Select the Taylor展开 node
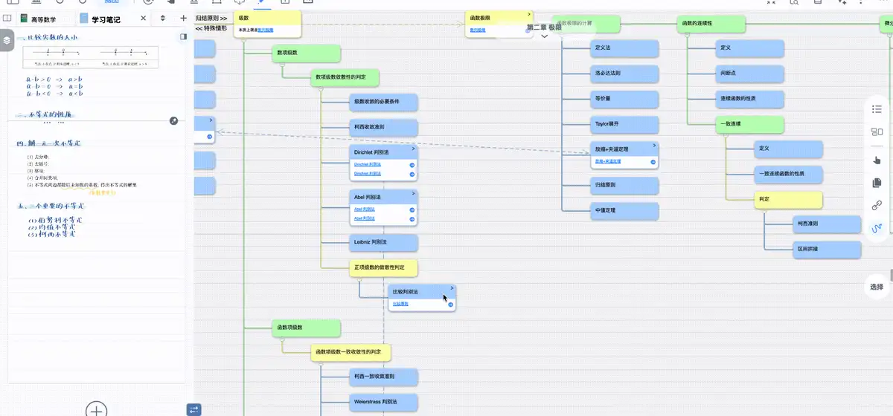Image resolution: width=893 pixels, height=416 pixels. pos(624,123)
